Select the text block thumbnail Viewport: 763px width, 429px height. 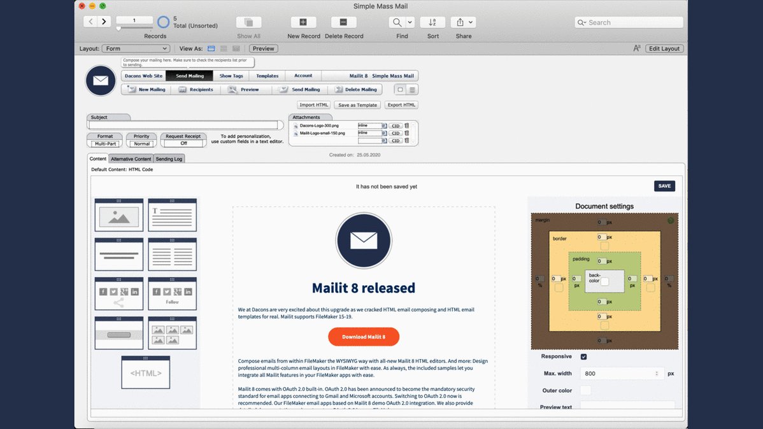click(x=172, y=215)
